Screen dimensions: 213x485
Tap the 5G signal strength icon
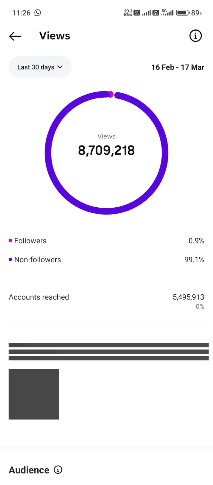tap(167, 13)
